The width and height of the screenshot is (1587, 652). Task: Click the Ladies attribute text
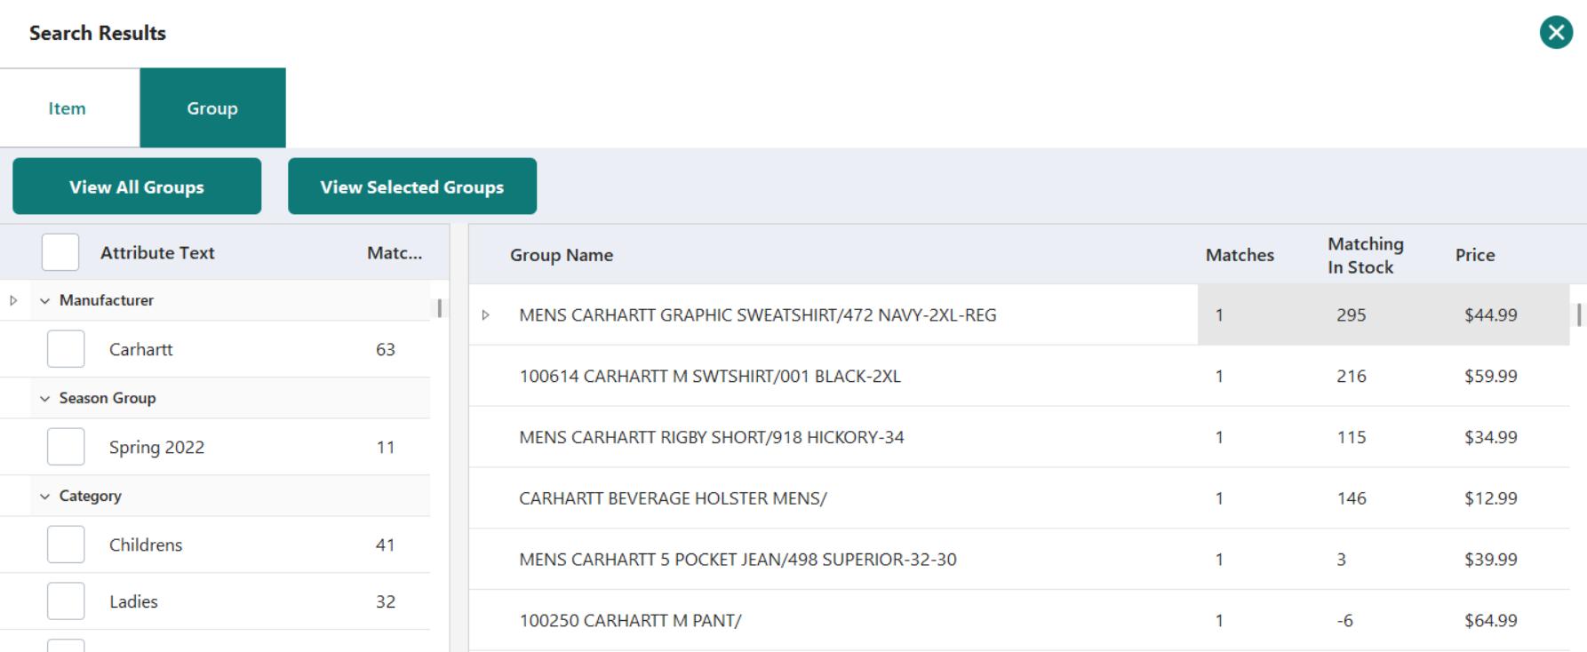click(133, 601)
